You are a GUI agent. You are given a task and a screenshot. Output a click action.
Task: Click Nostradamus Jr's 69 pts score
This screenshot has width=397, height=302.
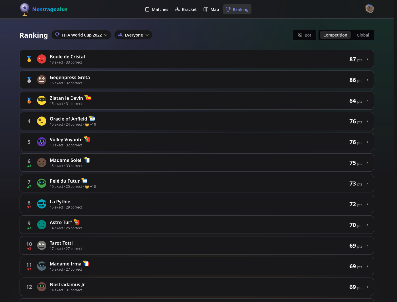[x=356, y=287]
